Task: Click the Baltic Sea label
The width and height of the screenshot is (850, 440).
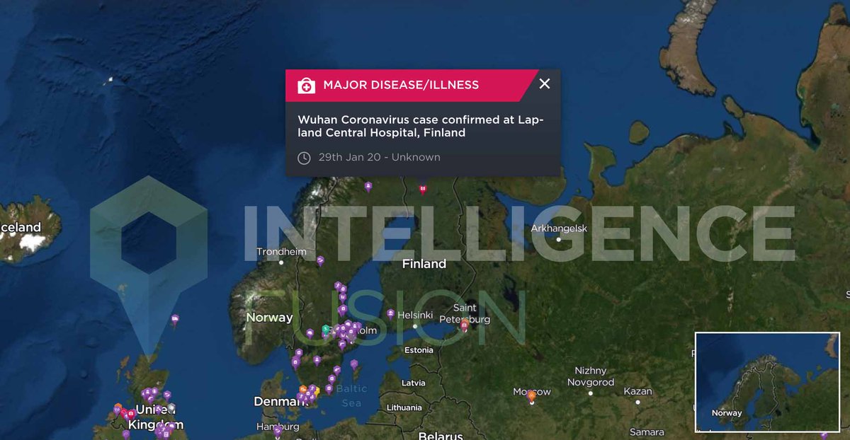Action: coord(351,396)
